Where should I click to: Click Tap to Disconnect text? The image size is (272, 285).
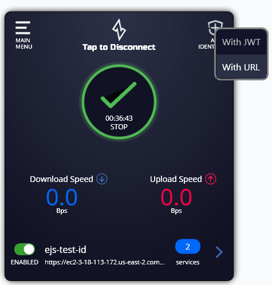pyautogui.click(x=119, y=47)
